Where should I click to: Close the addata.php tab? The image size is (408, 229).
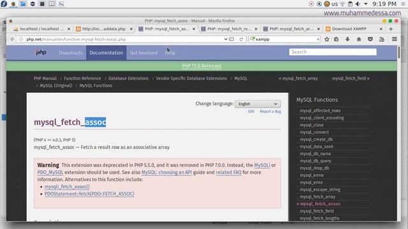click(131, 29)
